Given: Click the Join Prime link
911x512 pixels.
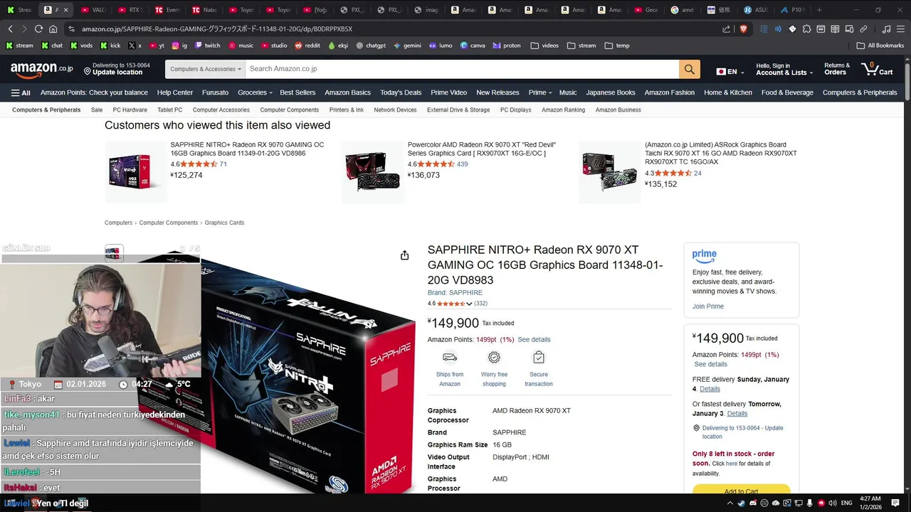Looking at the screenshot, I should point(708,306).
